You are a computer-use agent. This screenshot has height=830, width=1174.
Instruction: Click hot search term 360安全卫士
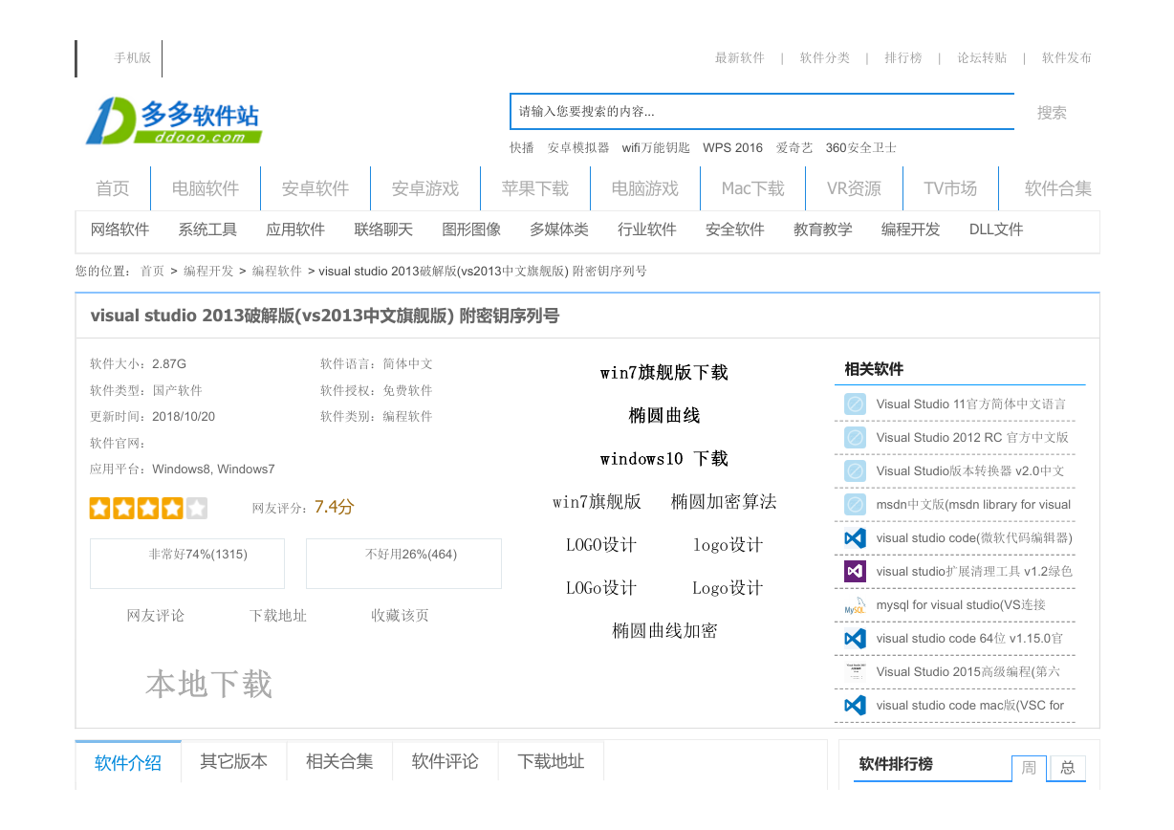[x=861, y=148]
